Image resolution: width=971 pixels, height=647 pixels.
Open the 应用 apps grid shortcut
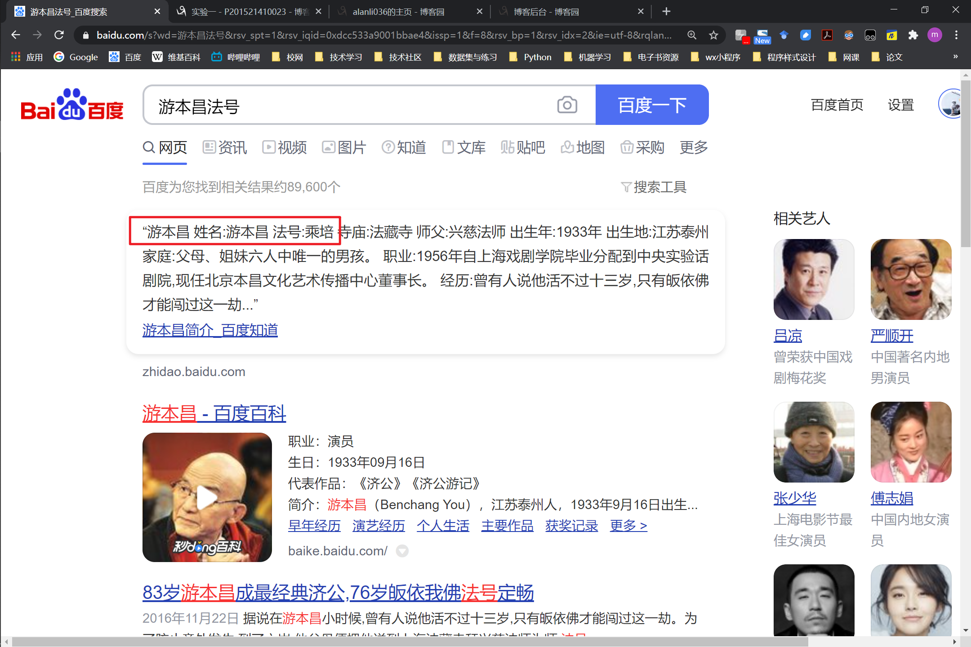[x=27, y=57]
